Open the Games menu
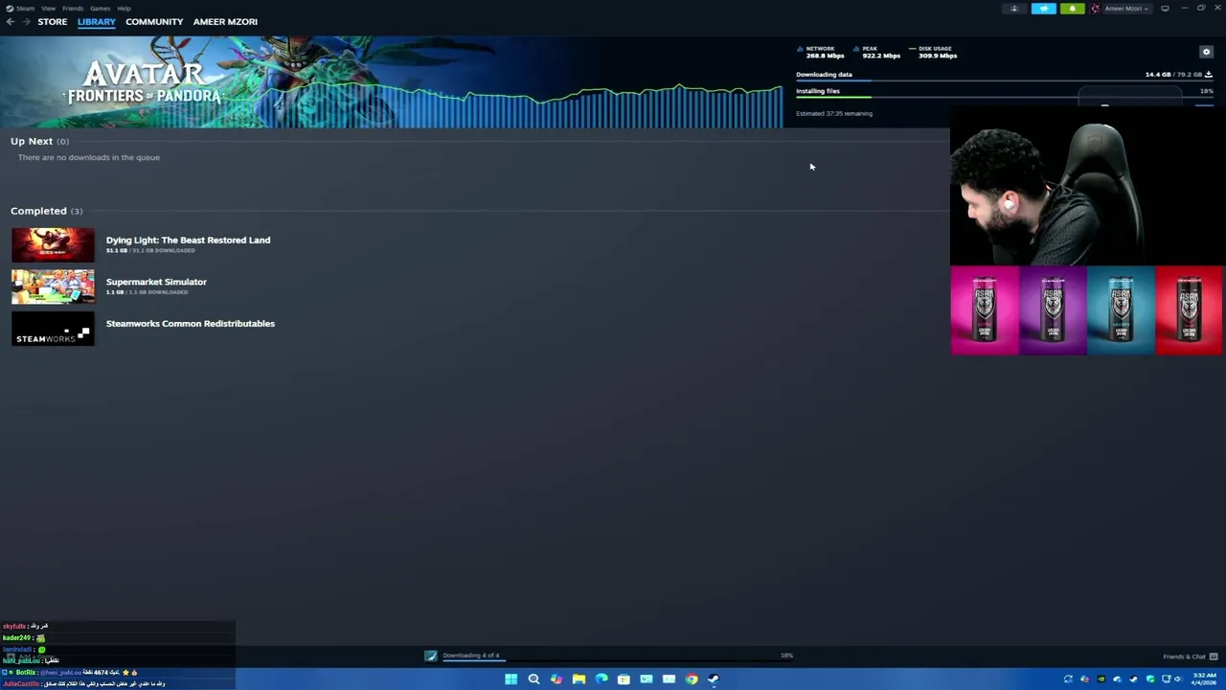This screenshot has width=1226, height=690. pos(100,9)
